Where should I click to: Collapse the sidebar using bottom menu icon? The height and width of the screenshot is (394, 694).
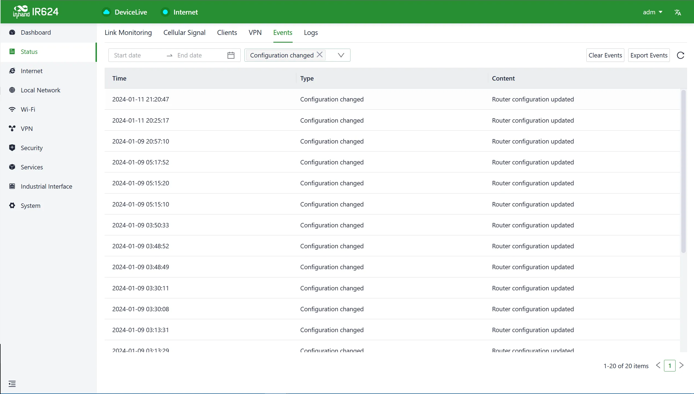click(12, 384)
